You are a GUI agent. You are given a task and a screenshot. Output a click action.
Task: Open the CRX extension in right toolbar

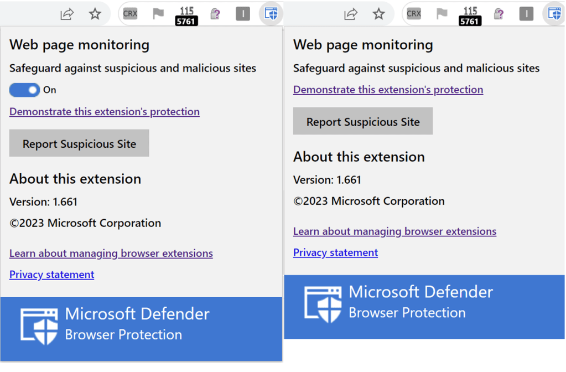(x=413, y=14)
